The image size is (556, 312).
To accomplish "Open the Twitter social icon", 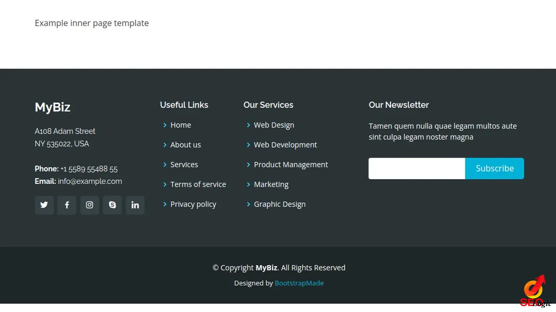I will coord(44,205).
